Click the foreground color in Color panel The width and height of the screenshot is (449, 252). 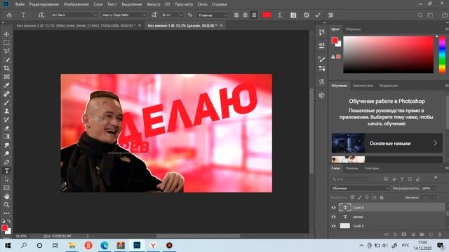tap(335, 41)
